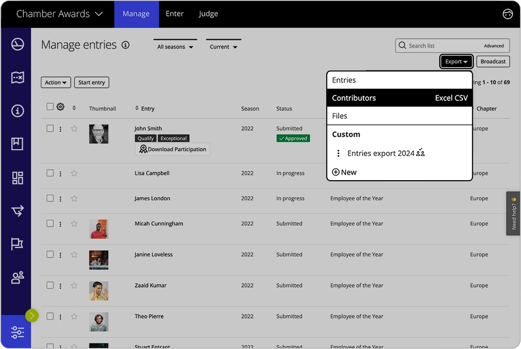
Task: Open the clock dashboard icon in sidebar
Action: [x=17, y=44]
